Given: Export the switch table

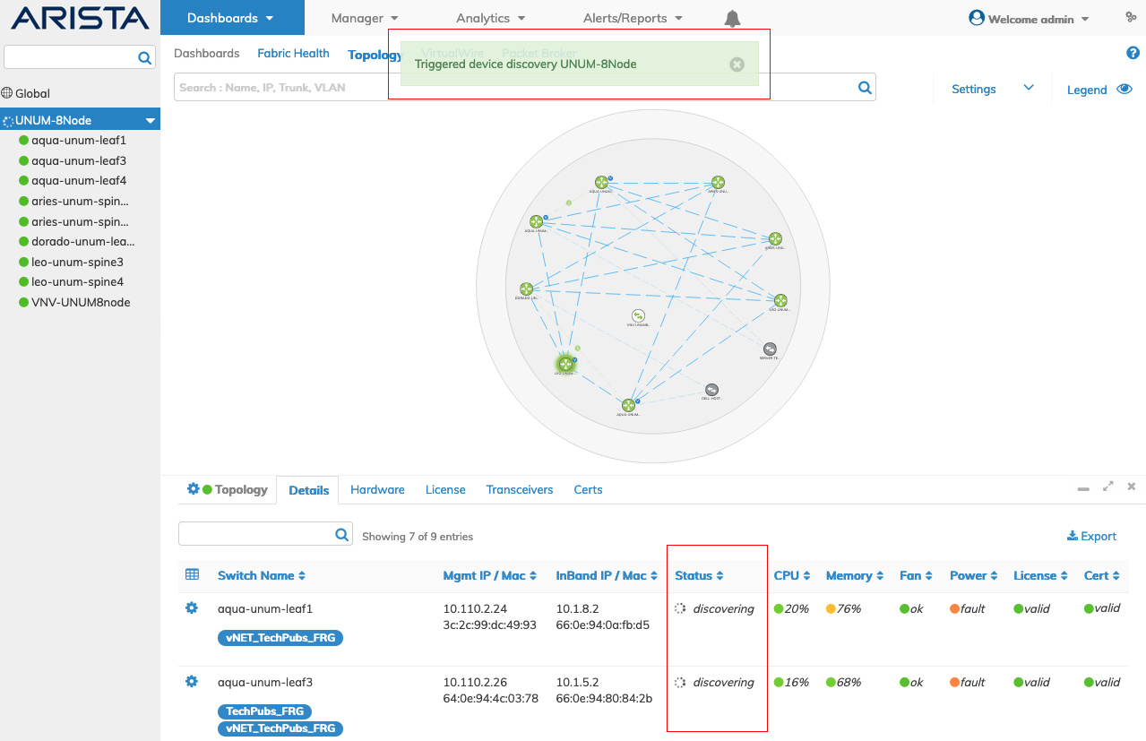Looking at the screenshot, I should pos(1091,536).
